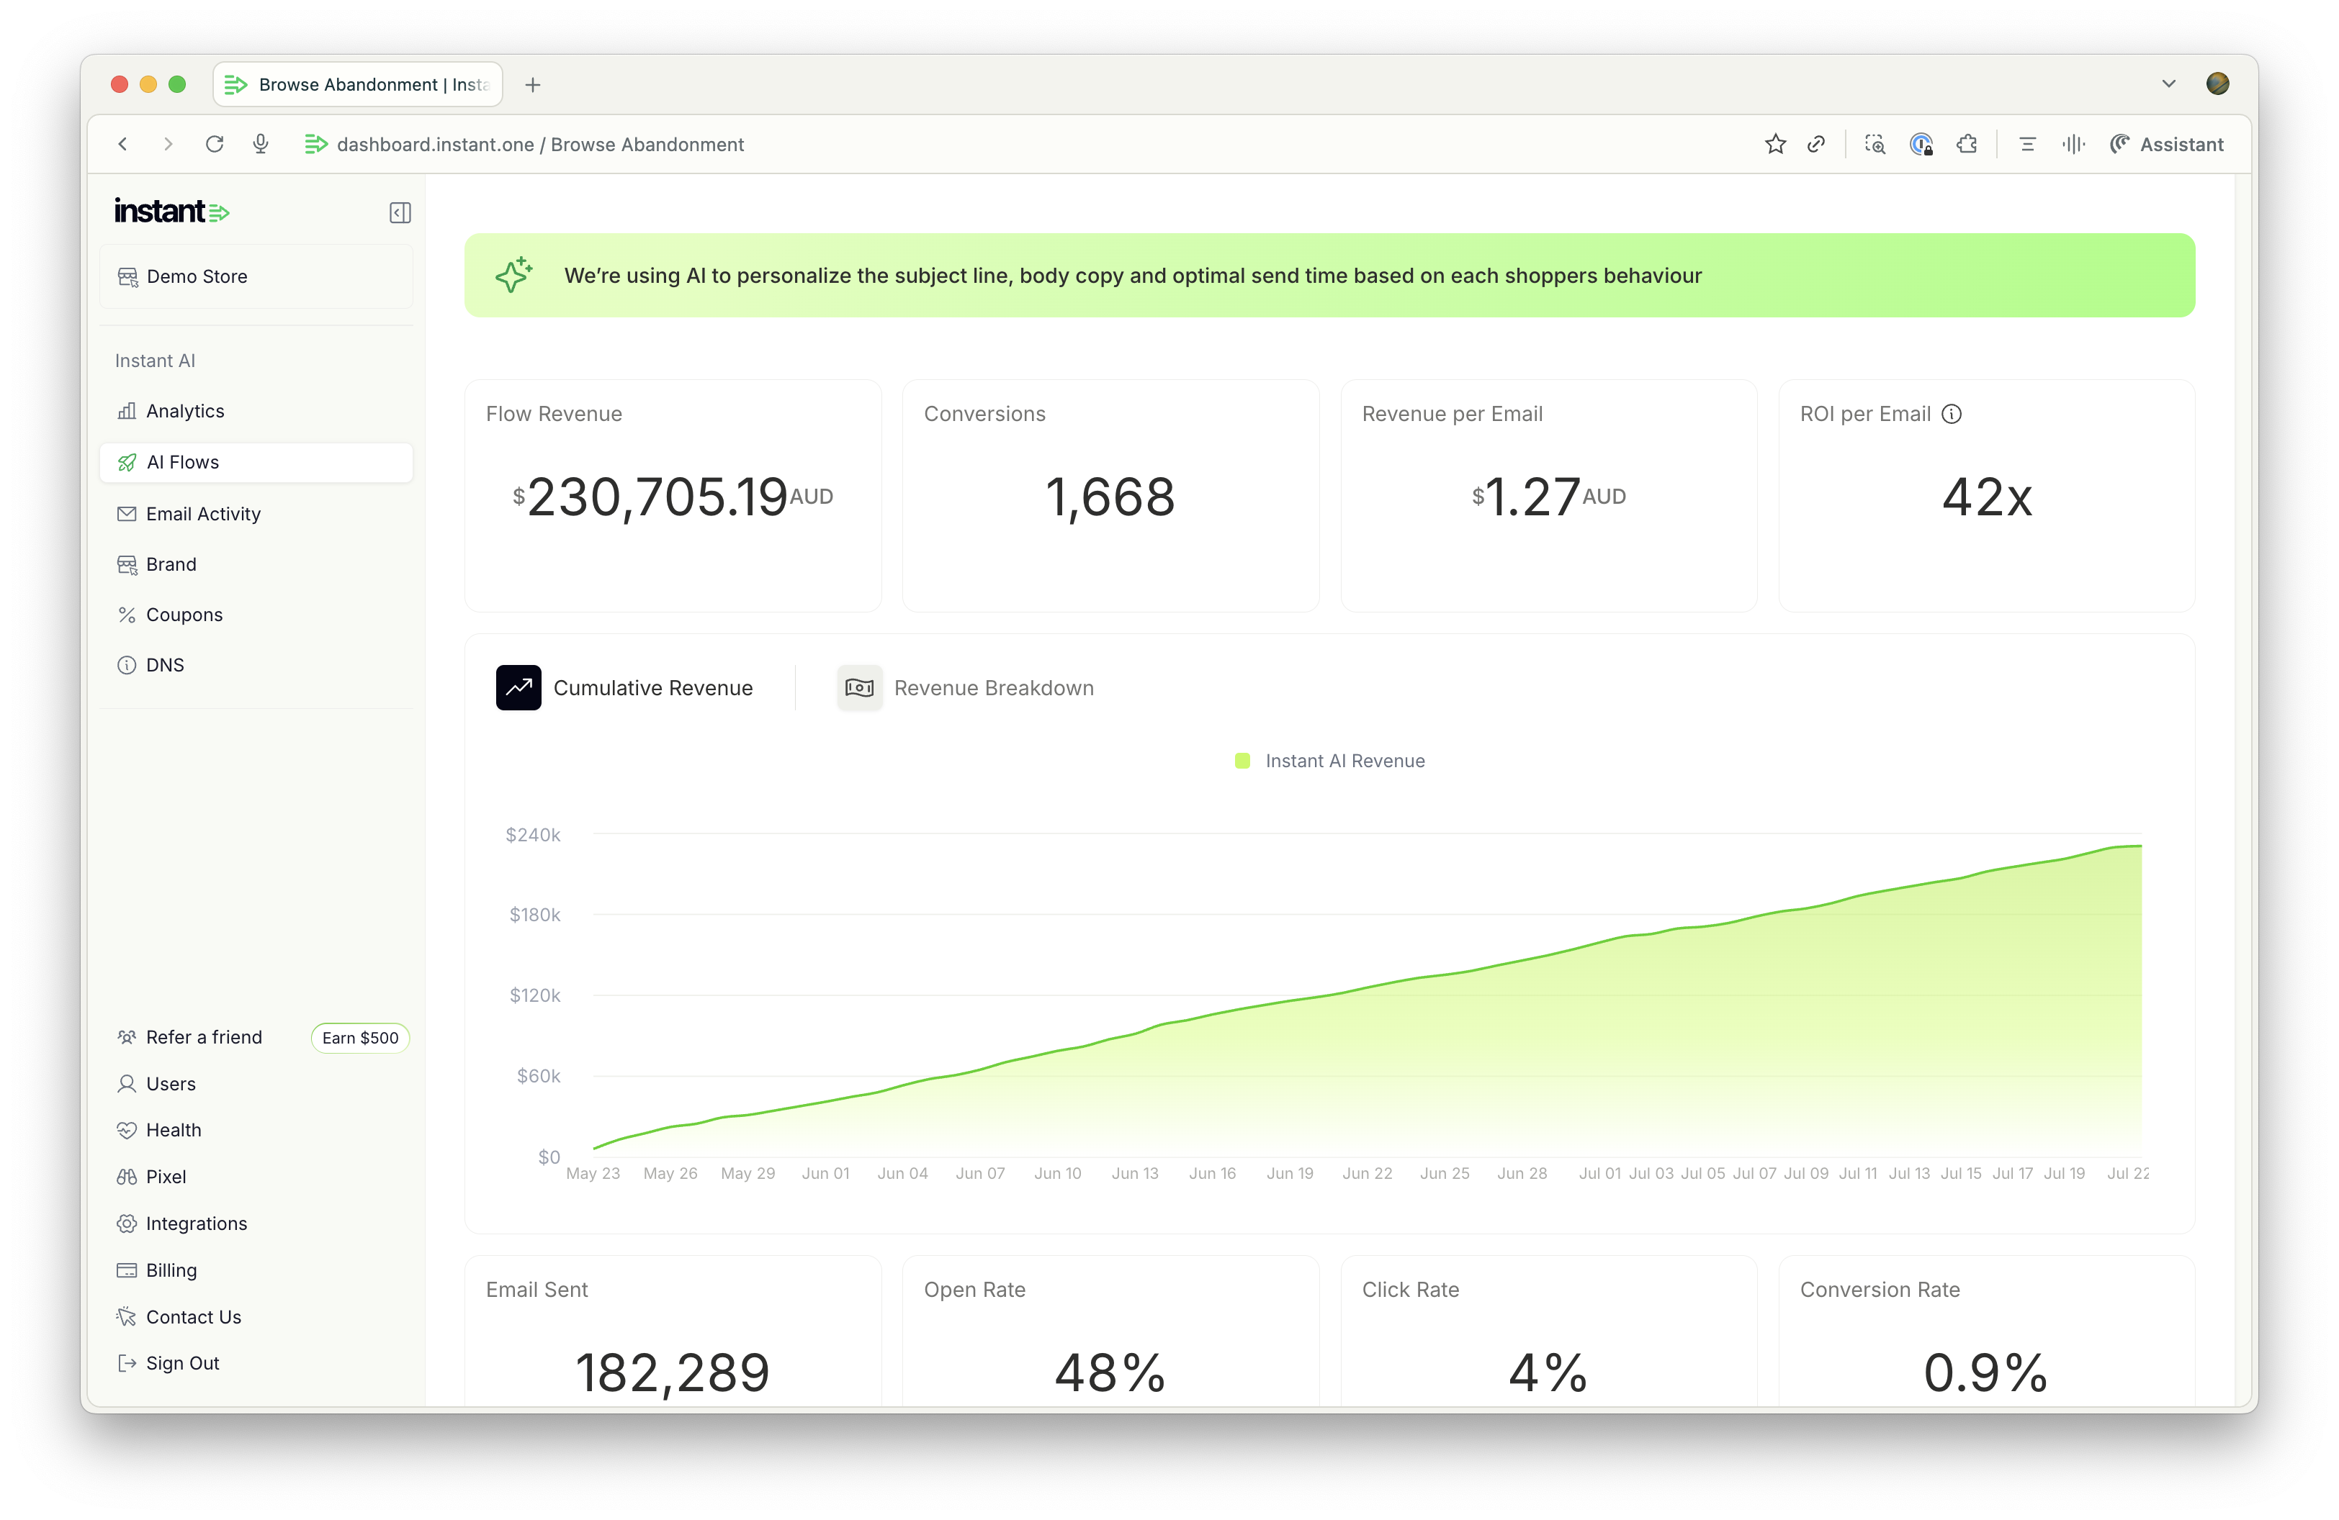Go to Email Activity
The width and height of the screenshot is (2339, 1520).
(x=256, y=514)
